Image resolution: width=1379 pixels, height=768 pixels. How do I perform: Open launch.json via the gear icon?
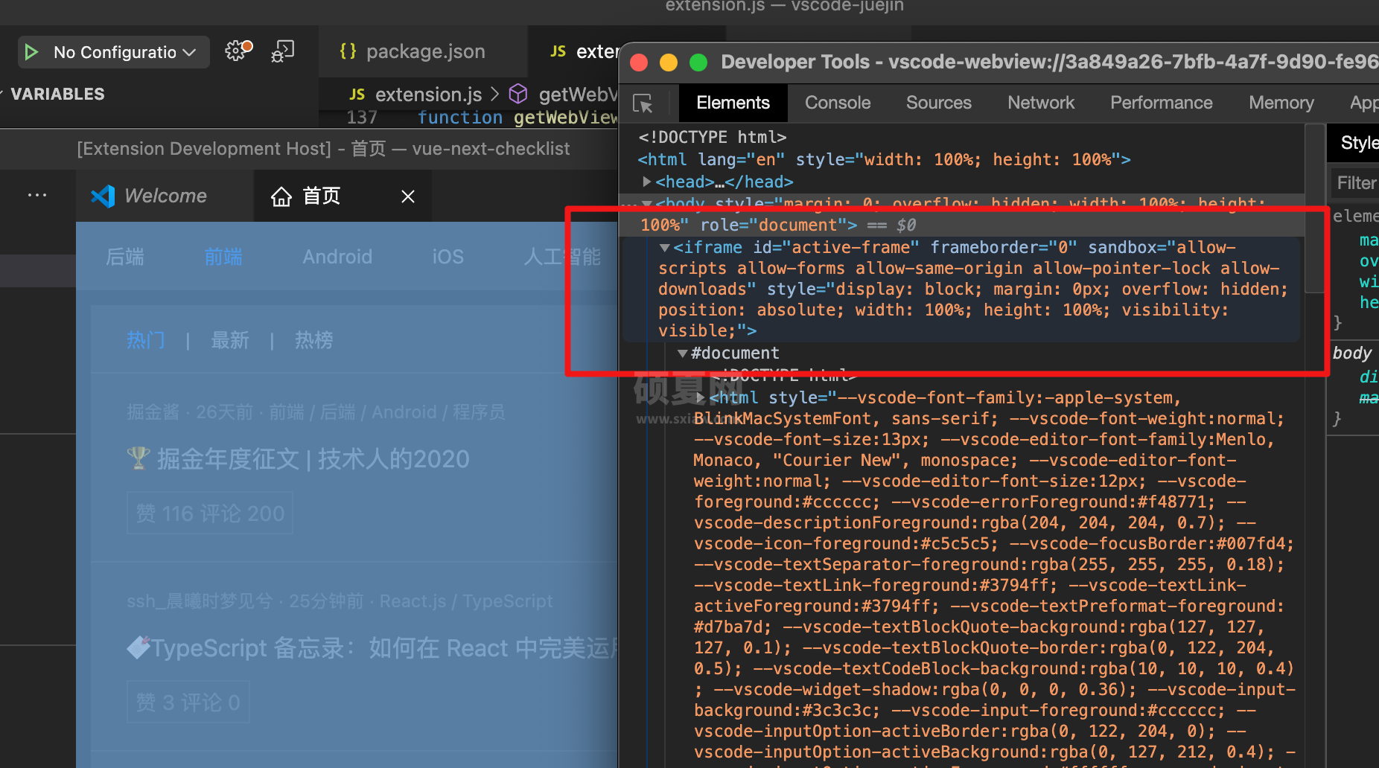click(238, 51)
